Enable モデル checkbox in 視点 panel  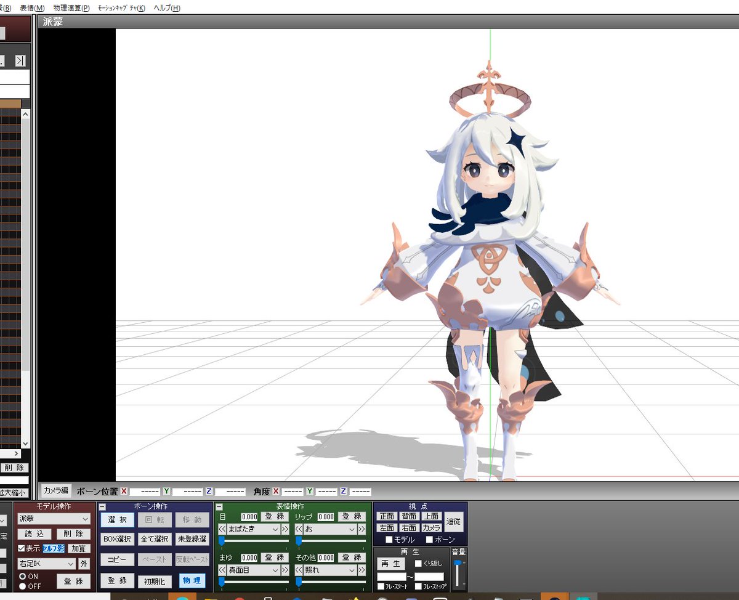[x=389, y=540]
